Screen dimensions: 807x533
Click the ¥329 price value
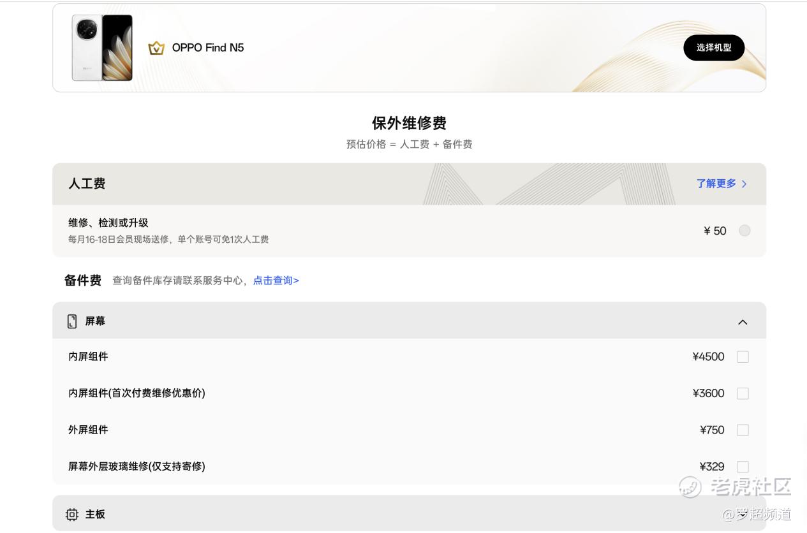[712, 467]
